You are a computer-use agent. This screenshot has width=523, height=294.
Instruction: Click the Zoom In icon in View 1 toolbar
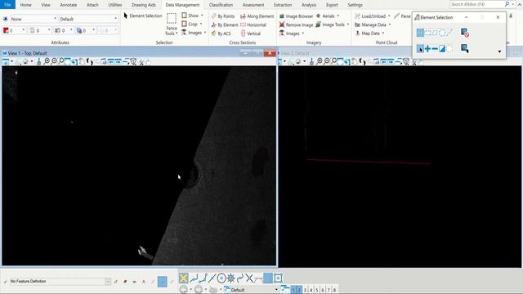coord(47,61)
